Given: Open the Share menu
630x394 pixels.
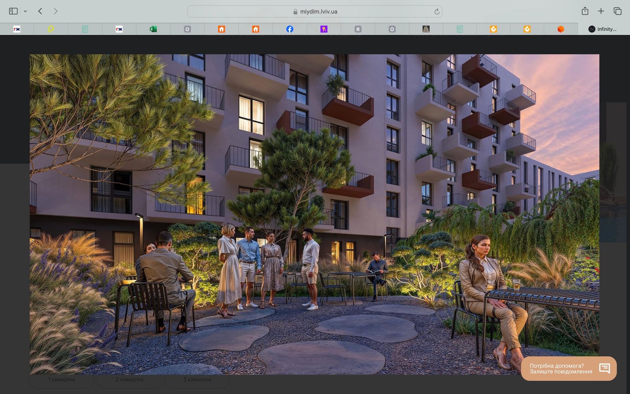Looking at the screenshot, I should click(585, 11).
